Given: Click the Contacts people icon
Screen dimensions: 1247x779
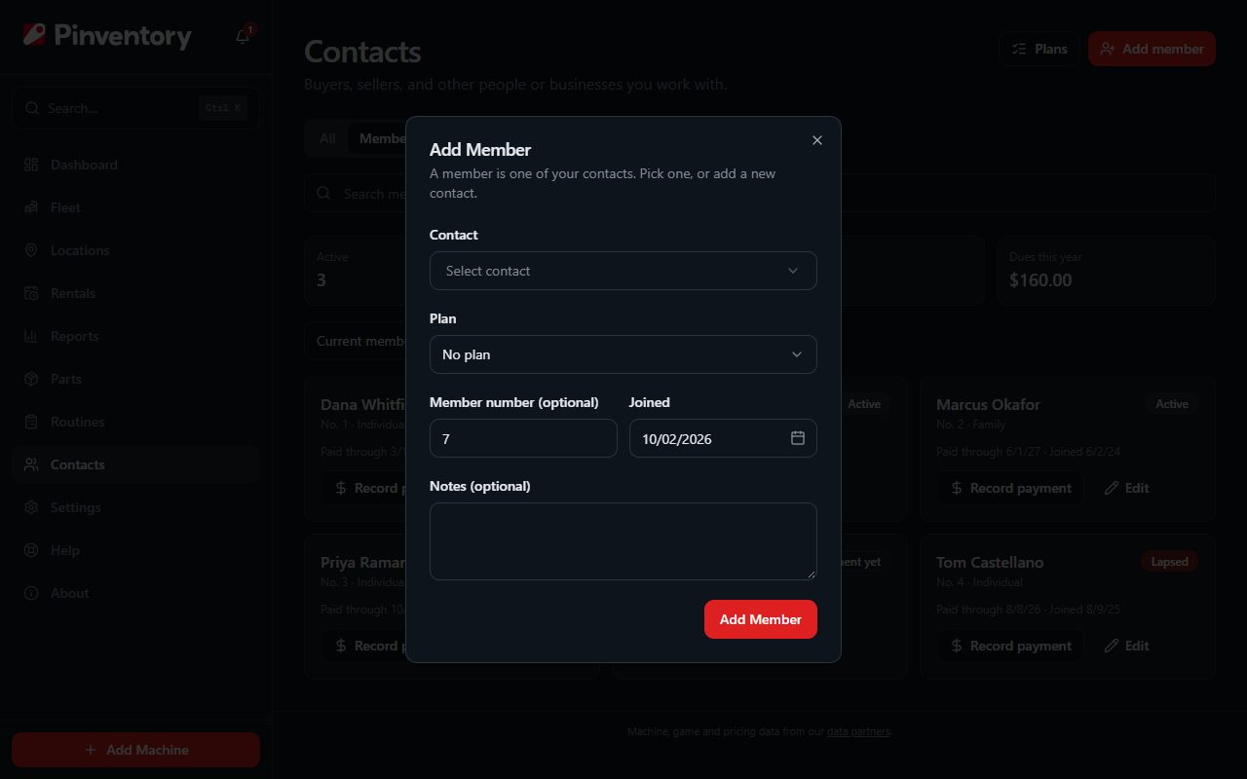Looking at the screenshot, I should (x=31, y=464).
